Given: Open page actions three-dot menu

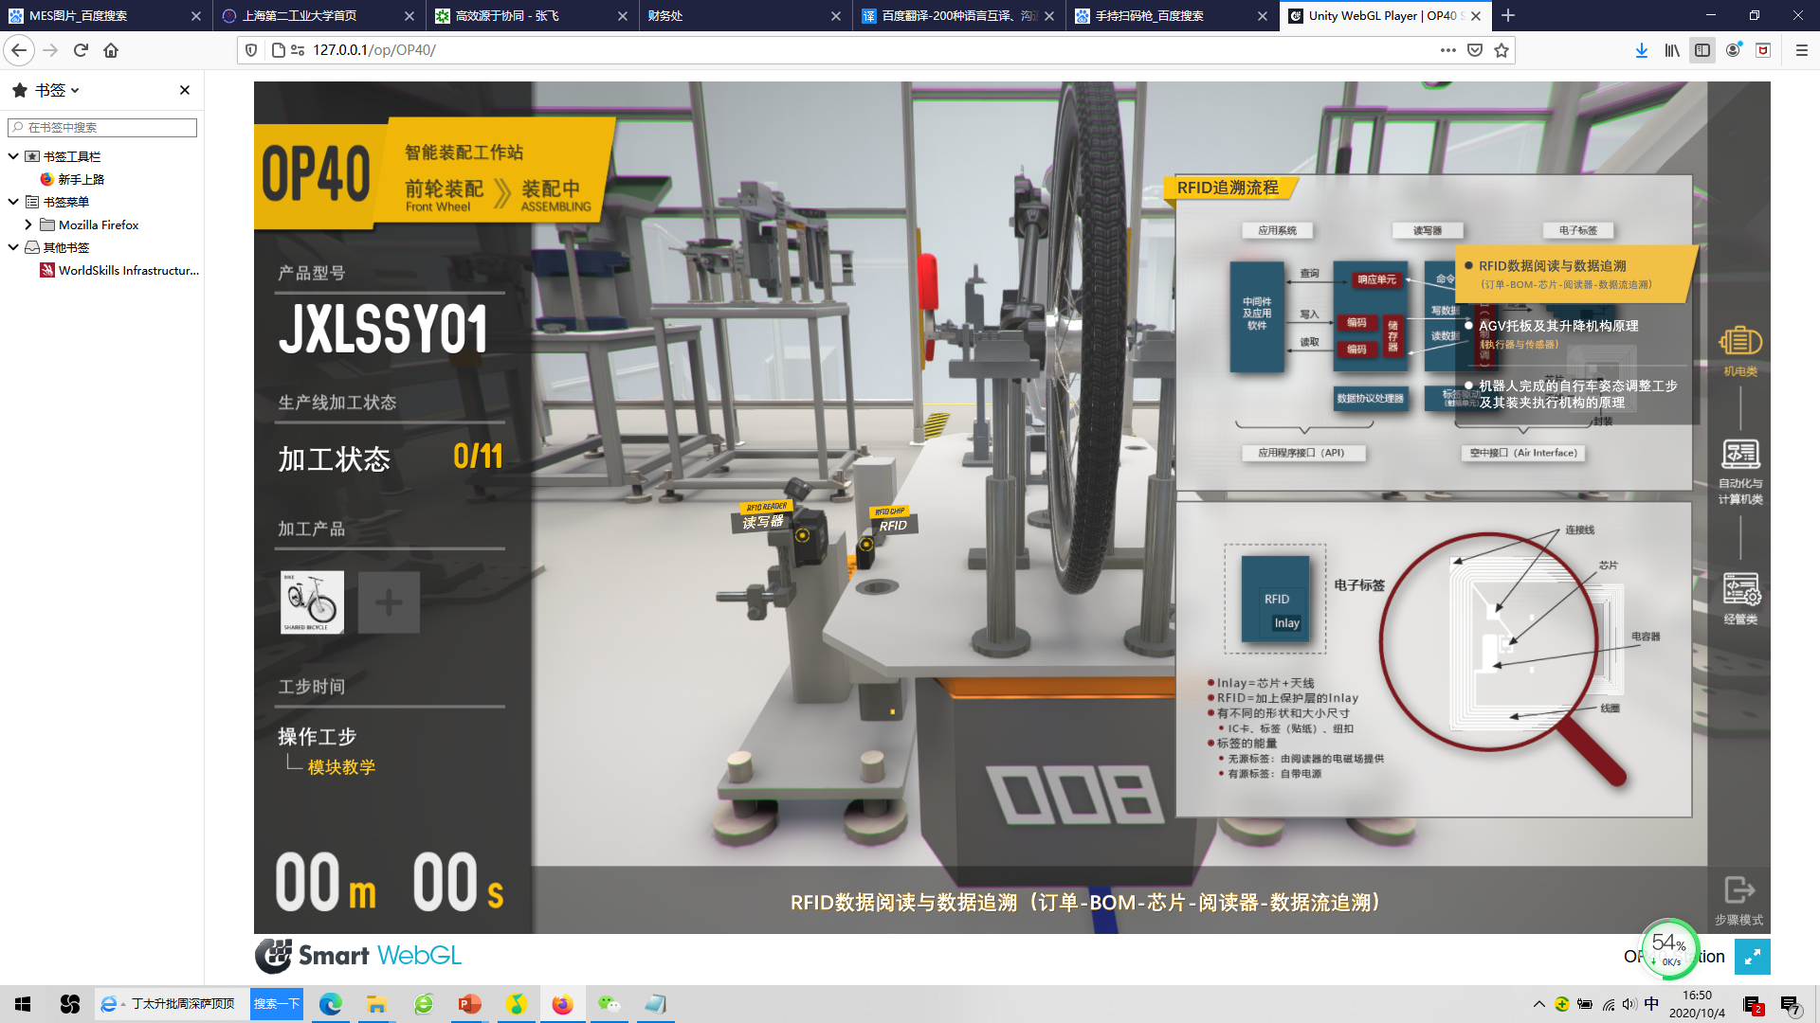Looking at the screenshot, I should 1448,50.
